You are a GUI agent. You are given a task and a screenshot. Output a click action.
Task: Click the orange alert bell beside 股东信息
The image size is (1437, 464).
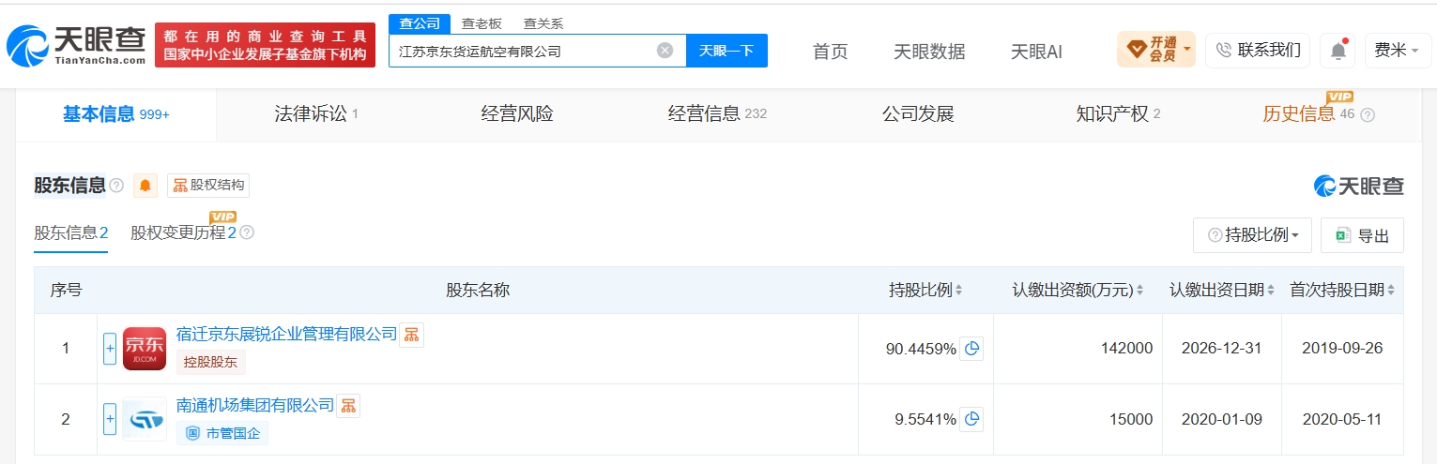[x=145, y=186]
